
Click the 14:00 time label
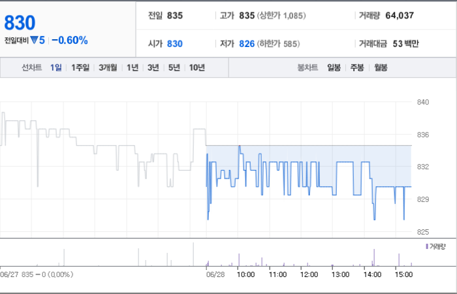pyautogui.click(x=372, y=274)
